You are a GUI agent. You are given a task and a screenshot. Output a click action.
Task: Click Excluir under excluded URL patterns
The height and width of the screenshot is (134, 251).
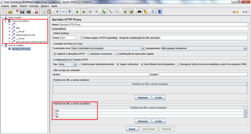coord(158,121)
